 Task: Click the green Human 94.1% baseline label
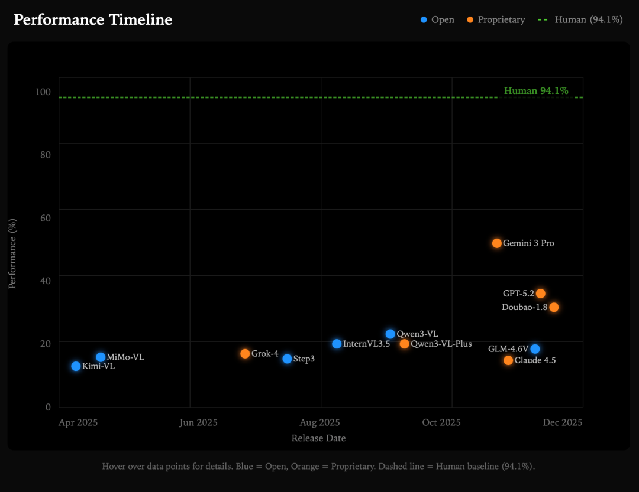[x=536, y=91]
